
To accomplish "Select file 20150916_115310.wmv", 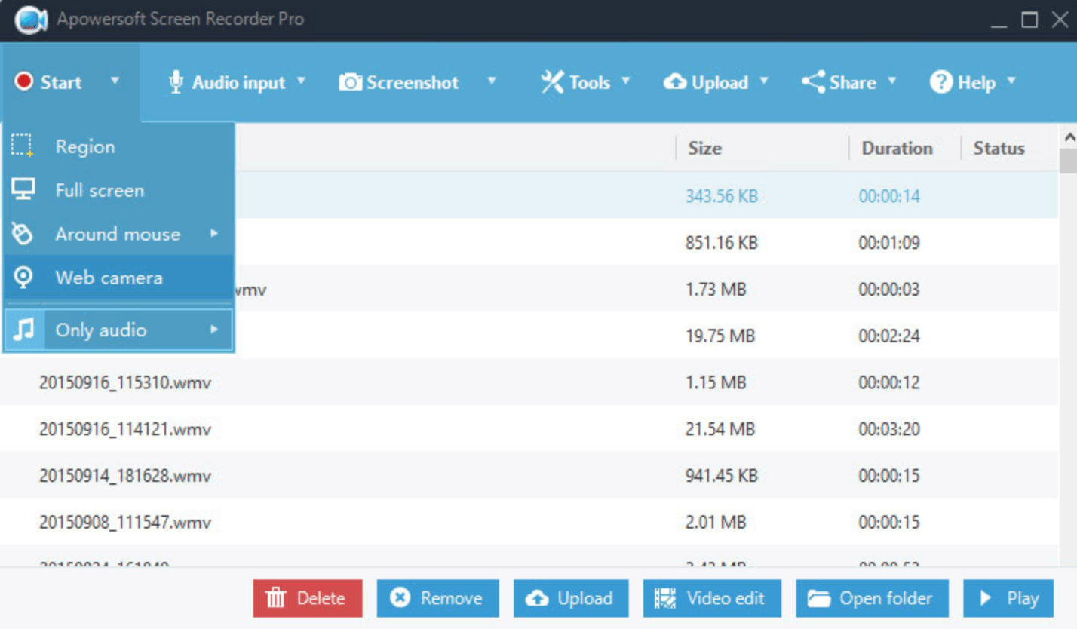I will coord(125,383).
